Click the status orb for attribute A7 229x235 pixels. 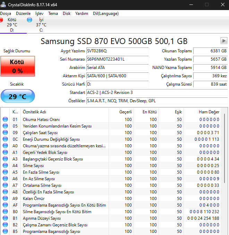pyautogui.click(x=5, y=185)
